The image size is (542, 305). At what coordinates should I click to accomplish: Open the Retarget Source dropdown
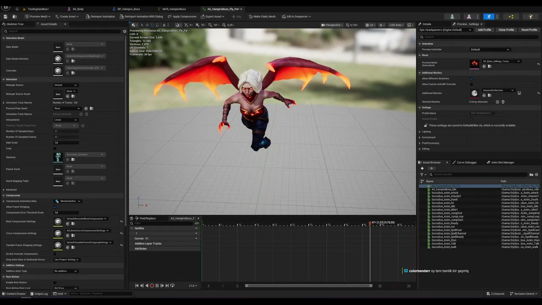pyautogui.click(x=66, y=85)
